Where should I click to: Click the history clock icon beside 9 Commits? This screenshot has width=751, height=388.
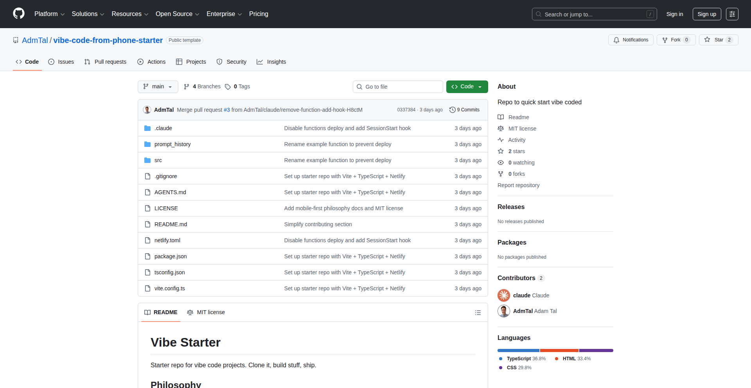click(x=453, y=110)
